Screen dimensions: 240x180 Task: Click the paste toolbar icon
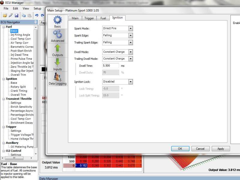29,16
